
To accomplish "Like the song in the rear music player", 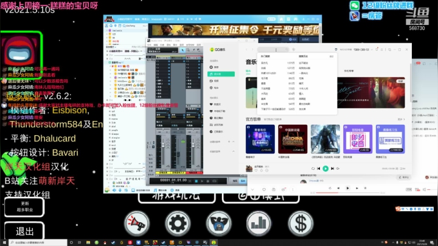I will point(263,189).
